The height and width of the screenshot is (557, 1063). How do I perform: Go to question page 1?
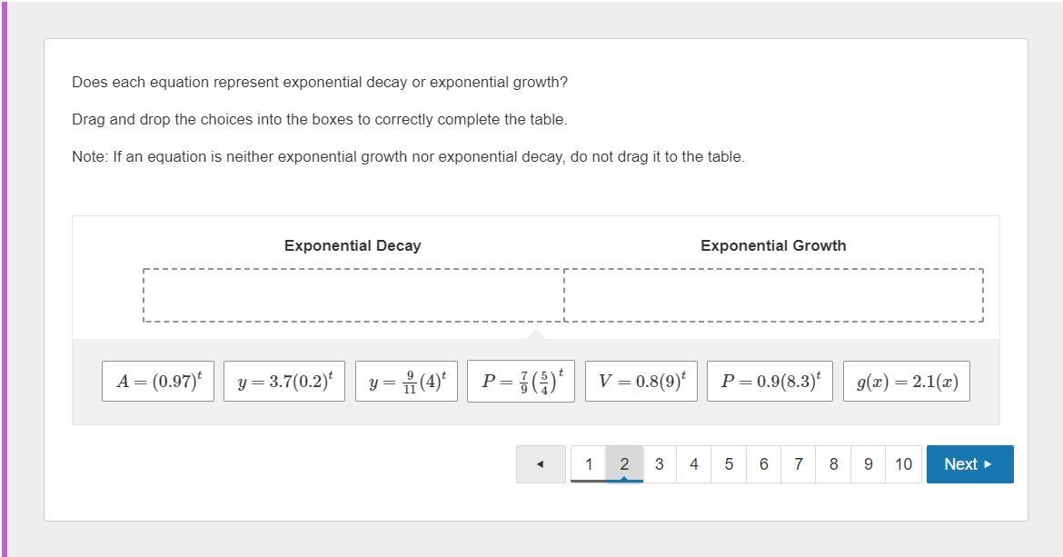point(589,464)
